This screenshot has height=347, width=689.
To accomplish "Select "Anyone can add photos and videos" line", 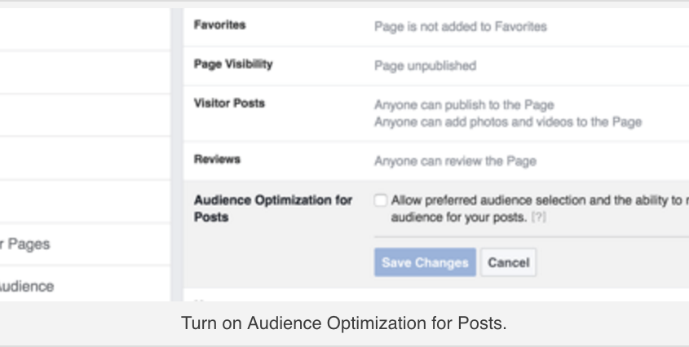I will coord(508,121).
